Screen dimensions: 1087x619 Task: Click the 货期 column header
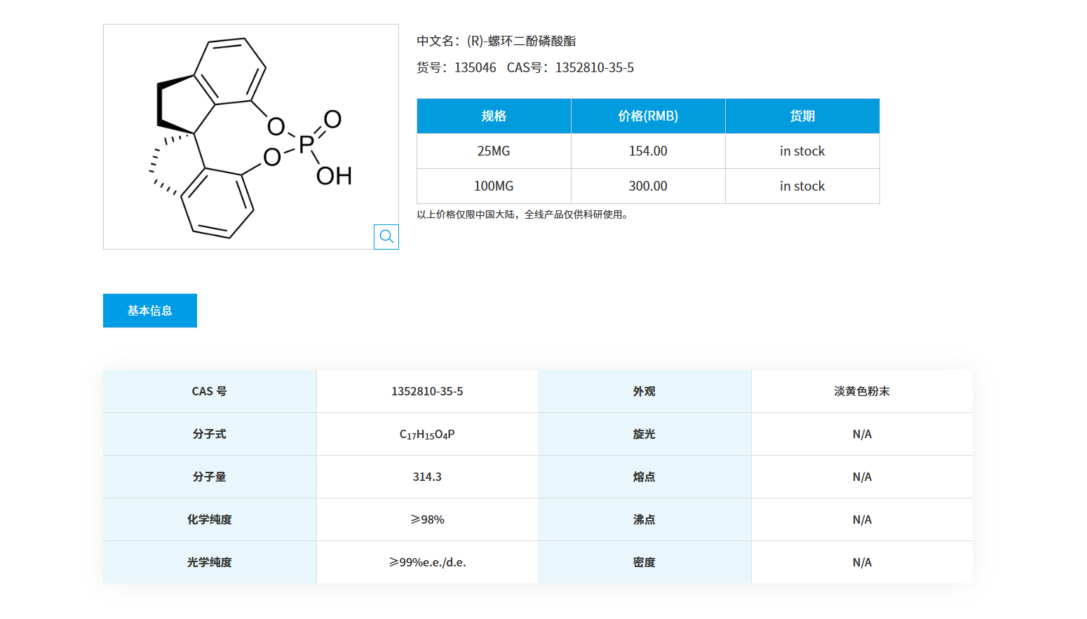[x=802, y=116]
